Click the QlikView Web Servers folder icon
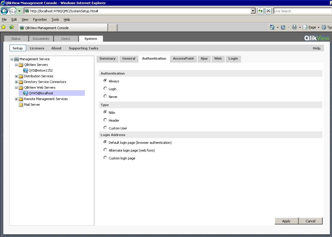This screenshot has height=237, width=332. point(21,88)
